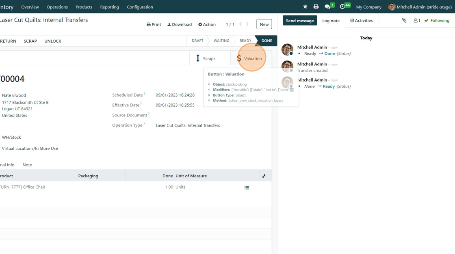Switch company via My Company
455x254 pixels.
click(x=368, y=7)
